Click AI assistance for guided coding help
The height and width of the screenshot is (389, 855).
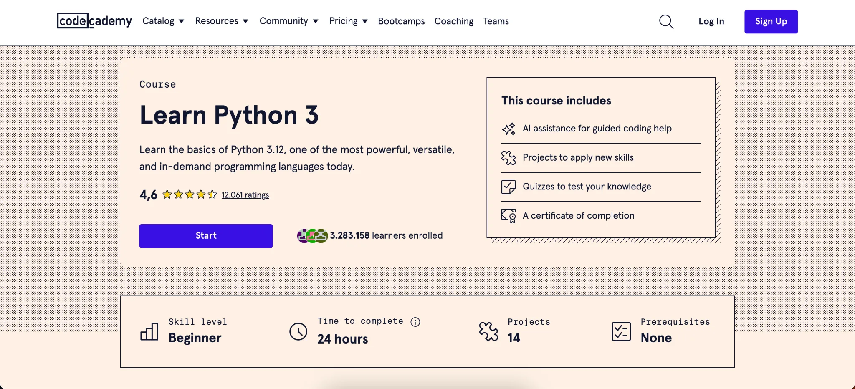[x=597, y=129]
